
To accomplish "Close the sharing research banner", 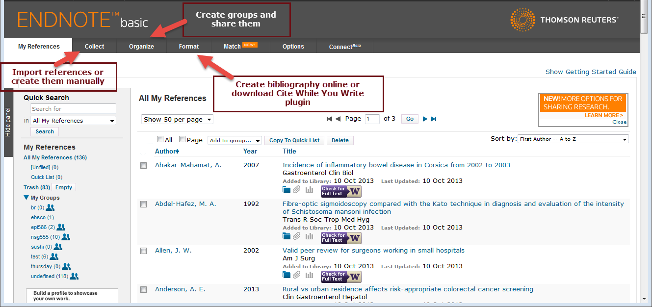I will click(619, 122).
